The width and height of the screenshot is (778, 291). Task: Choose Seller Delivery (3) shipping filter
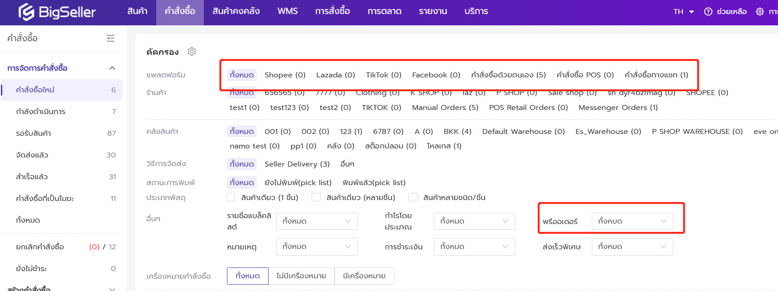coord(297,164)
